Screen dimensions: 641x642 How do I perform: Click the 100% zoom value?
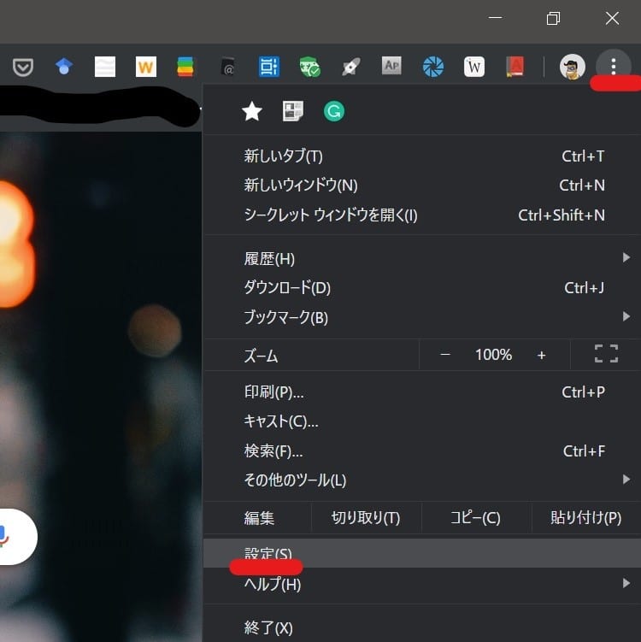click(494, 355)
